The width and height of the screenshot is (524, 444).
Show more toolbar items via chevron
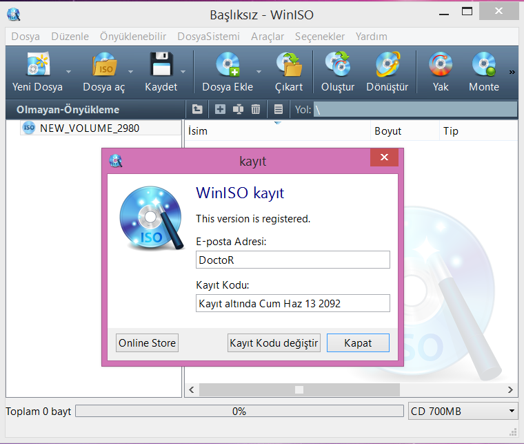coord(512,72)
